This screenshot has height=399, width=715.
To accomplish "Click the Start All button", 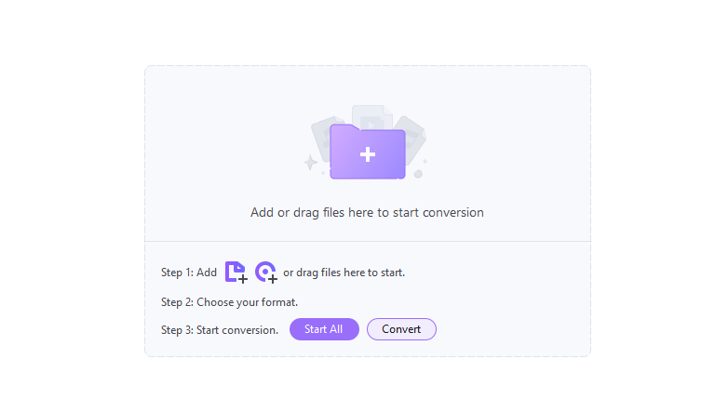I will point(324,329).
